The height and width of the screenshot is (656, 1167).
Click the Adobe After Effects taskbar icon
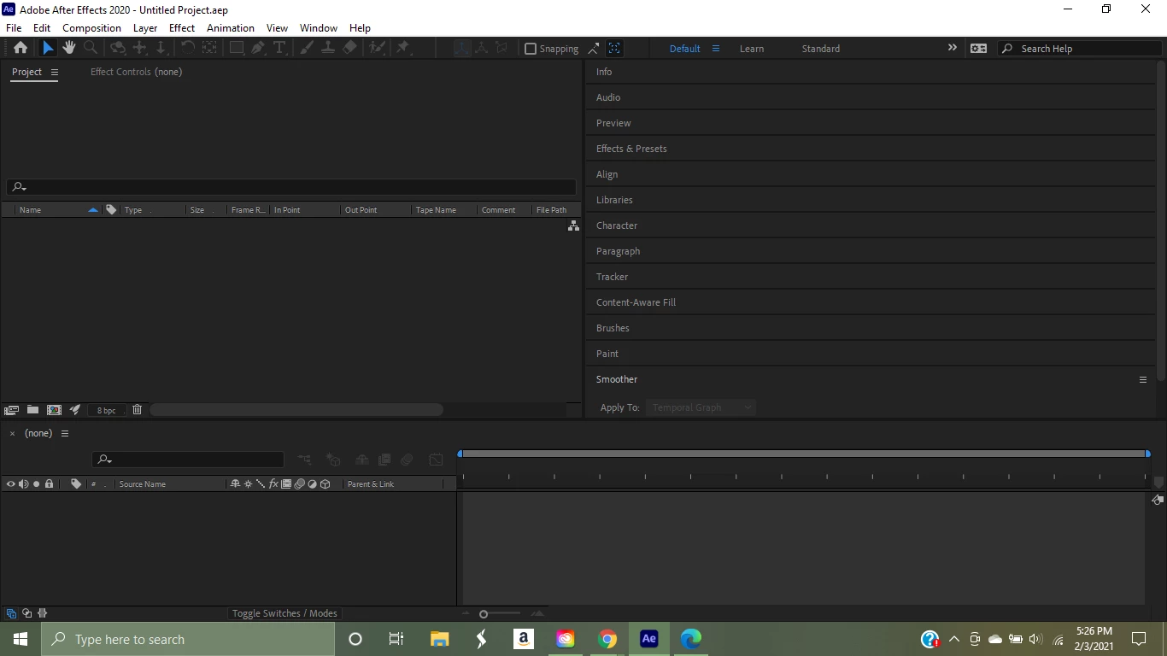pos(649,639)
